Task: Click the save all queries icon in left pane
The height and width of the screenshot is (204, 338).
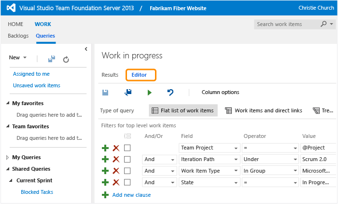Action: [x=52, y=59]
